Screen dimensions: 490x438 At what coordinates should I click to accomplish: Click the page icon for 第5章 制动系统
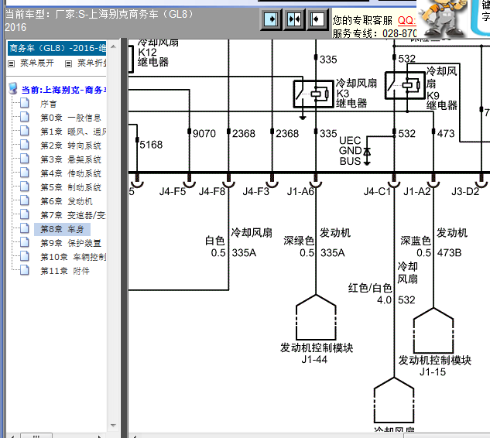click(25, 186)
